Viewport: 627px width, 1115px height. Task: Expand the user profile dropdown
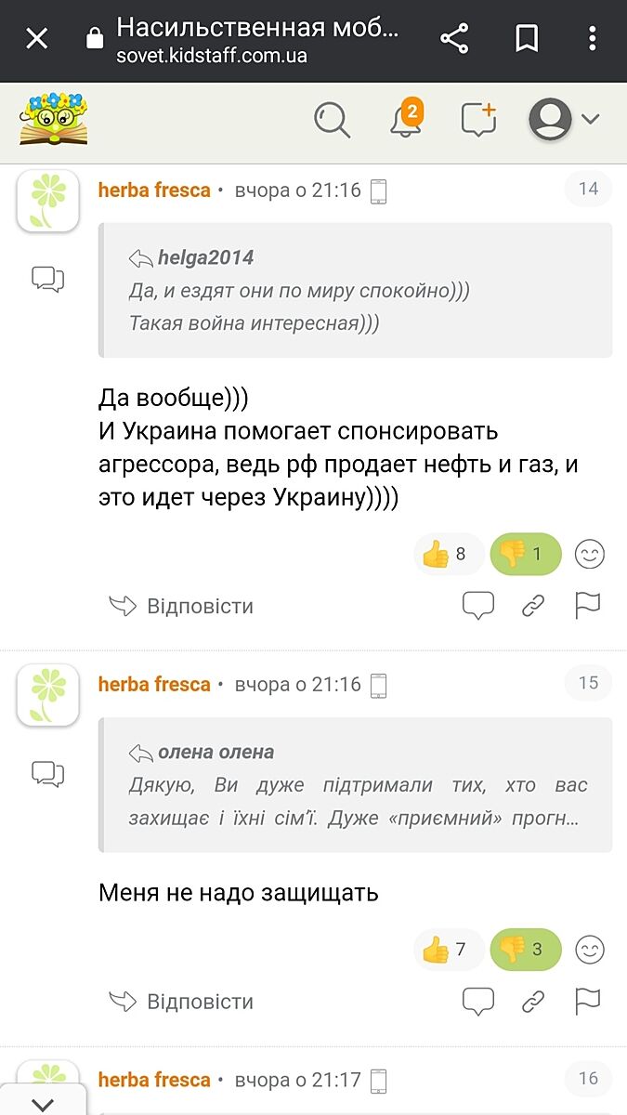pos(565,120)
